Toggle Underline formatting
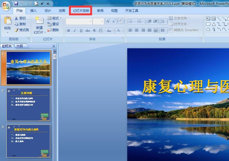Screen dimensions: 229x161 81,31
